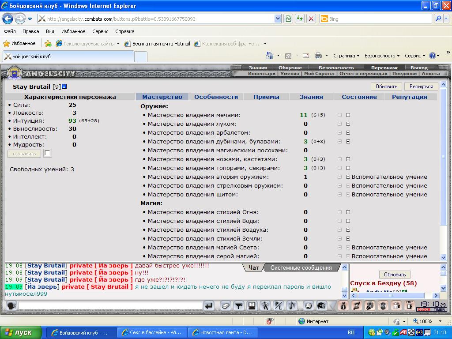
Task: Open Сервис dropdown in IE command bar
Action: click(x=415, y=56)
